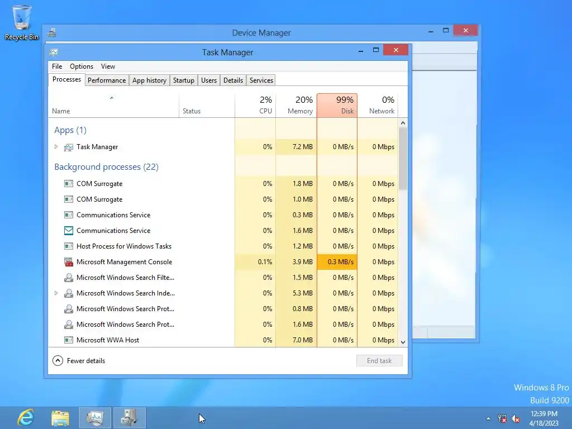572x429 pixels.
Task: Click the Background processes (22) heading
Action: point(106,166)
